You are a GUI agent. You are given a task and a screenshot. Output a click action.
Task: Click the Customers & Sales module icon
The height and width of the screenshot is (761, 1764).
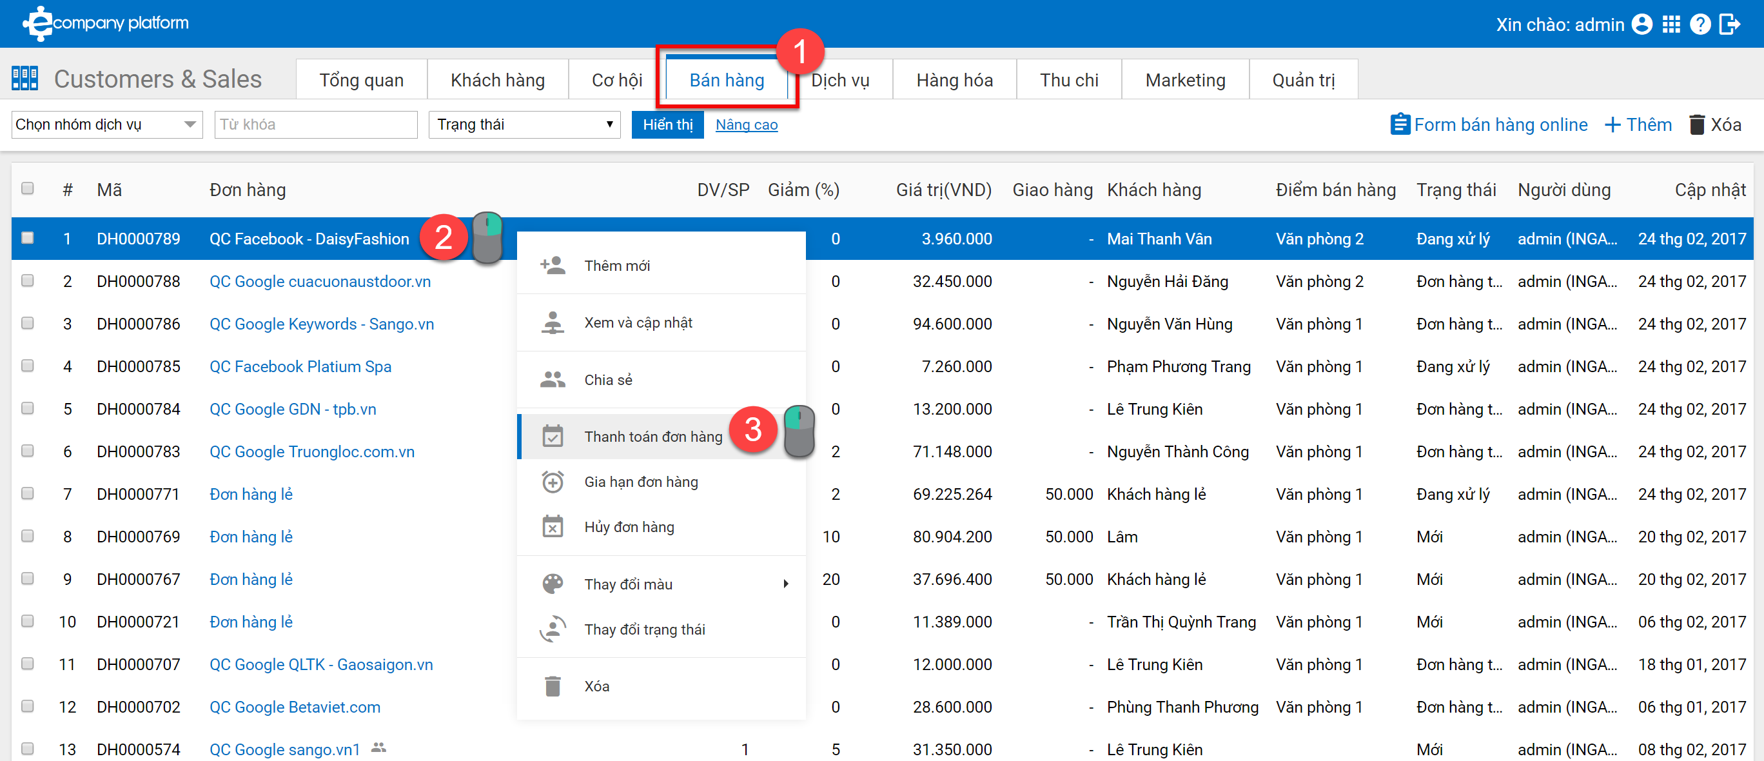point(24,79)
